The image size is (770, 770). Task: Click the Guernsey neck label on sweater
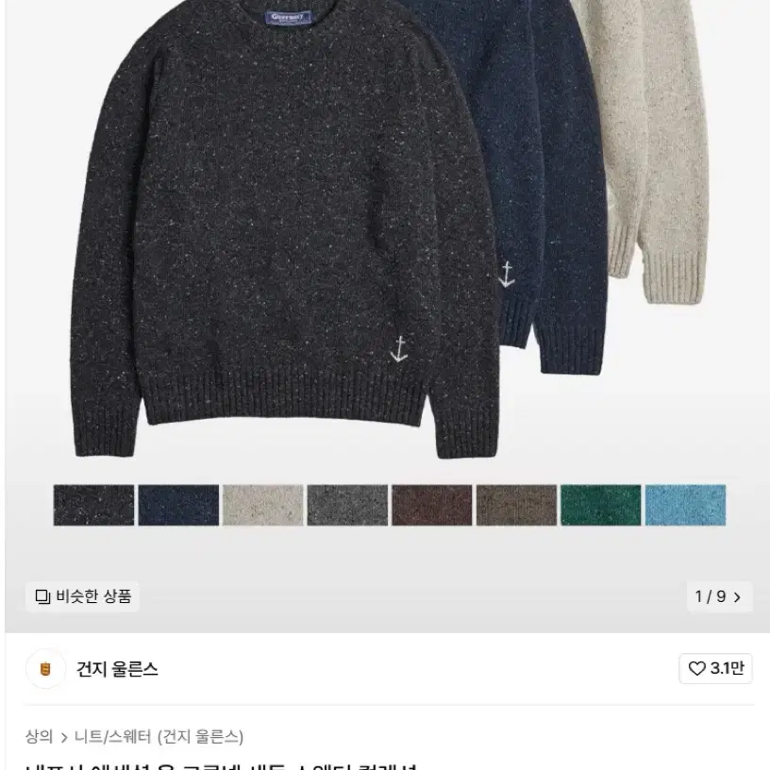(x=288, y=17)
